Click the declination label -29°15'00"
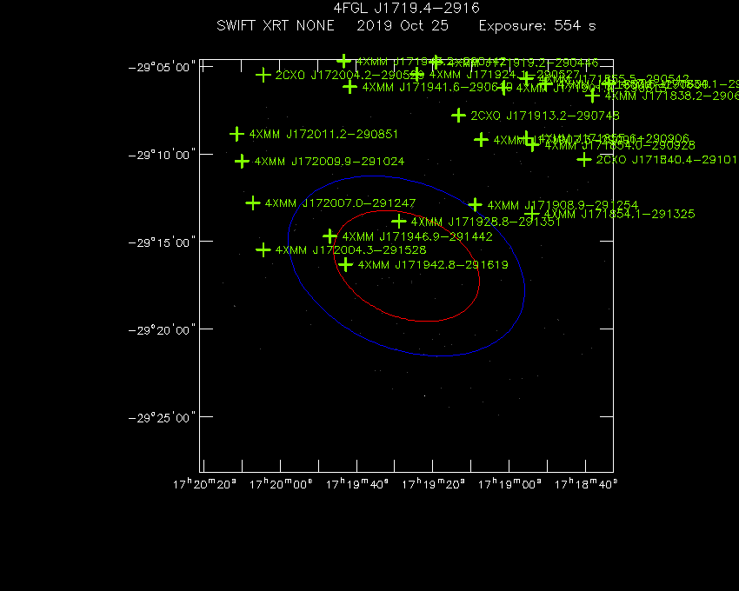This screenshot has height=591, width=739. 162,242
